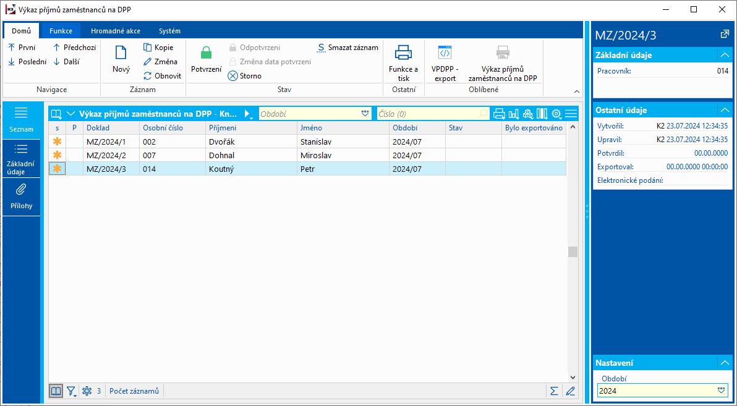Collapse the Ostatní údaje section

coord(724,110)
